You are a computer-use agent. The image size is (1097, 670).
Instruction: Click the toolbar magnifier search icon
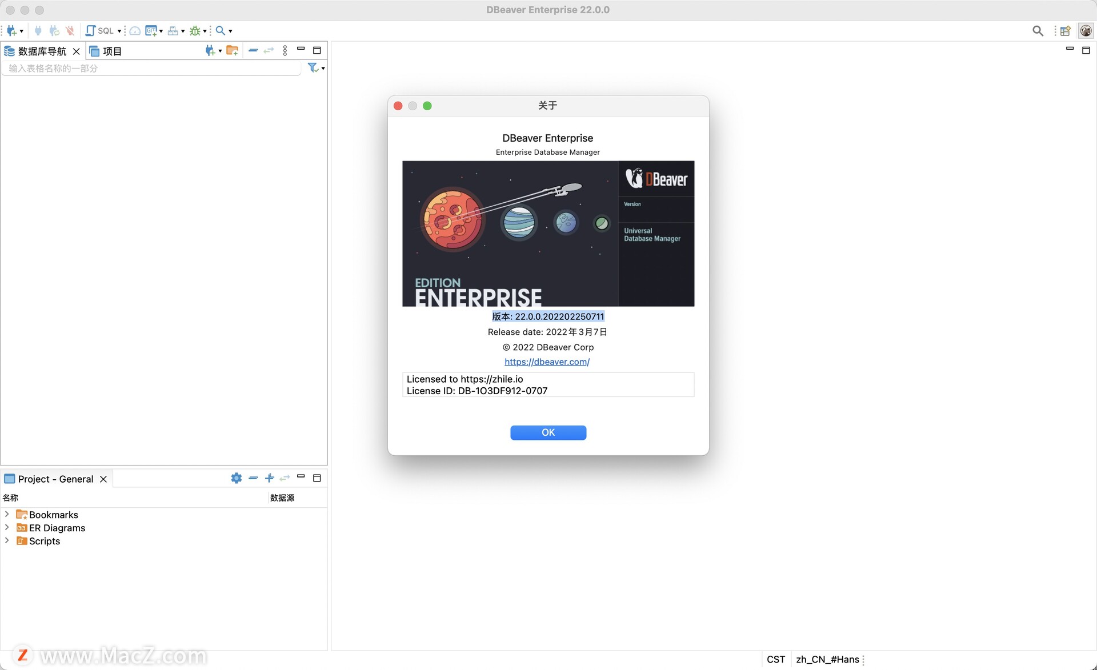coord(220,31)
